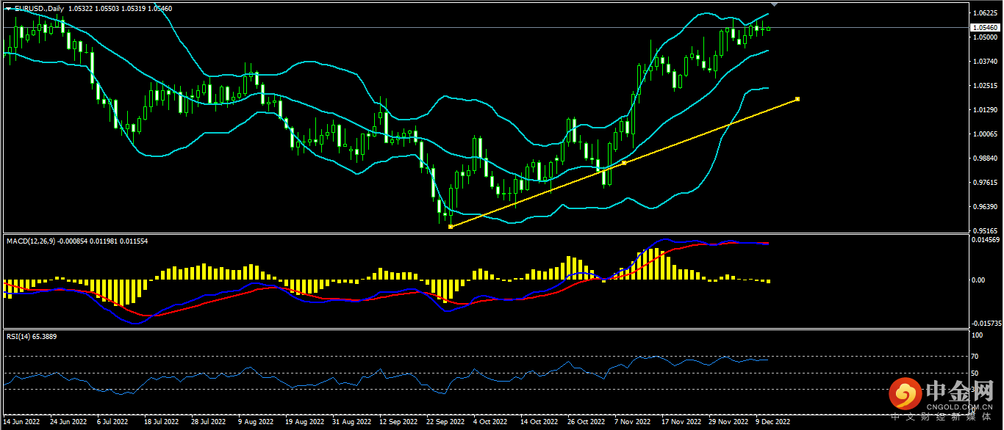Click the 7 Nov 2022 date label
This screenshot has width=1004, height=430.
click(x=633, y=423)
